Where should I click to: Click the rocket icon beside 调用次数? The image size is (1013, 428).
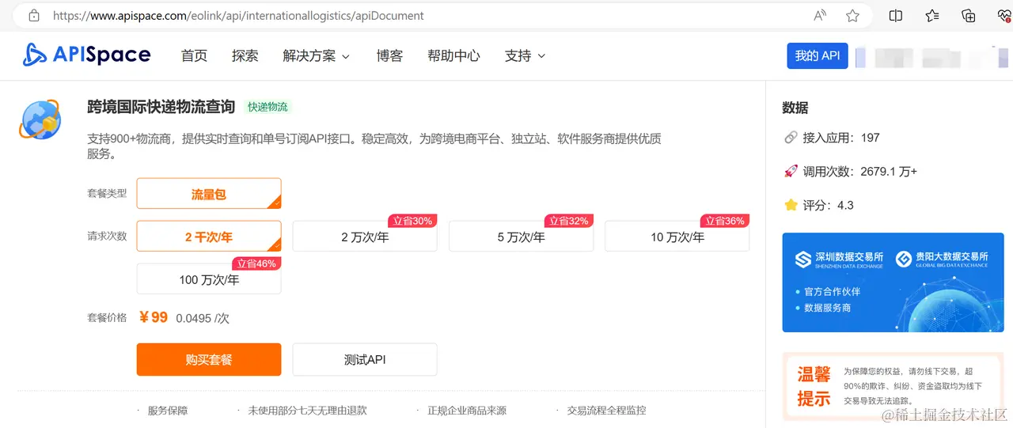point(790,171)
